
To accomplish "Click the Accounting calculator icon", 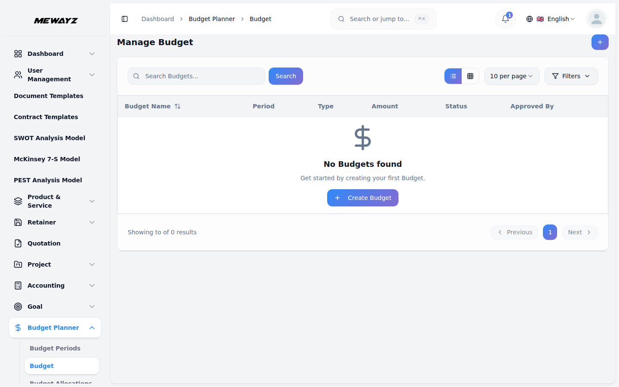I will point(18,286).
